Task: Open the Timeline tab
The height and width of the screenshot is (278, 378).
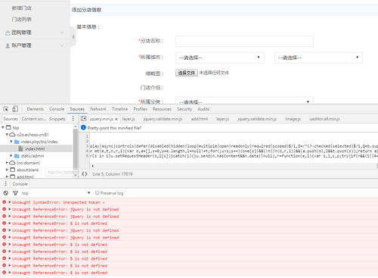Action: (119, 109)
